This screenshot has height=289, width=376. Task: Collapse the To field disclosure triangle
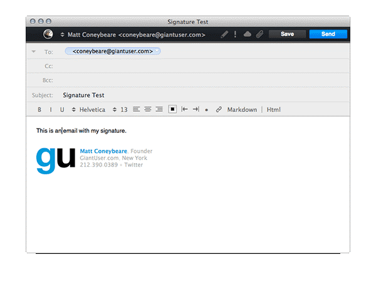34,51
